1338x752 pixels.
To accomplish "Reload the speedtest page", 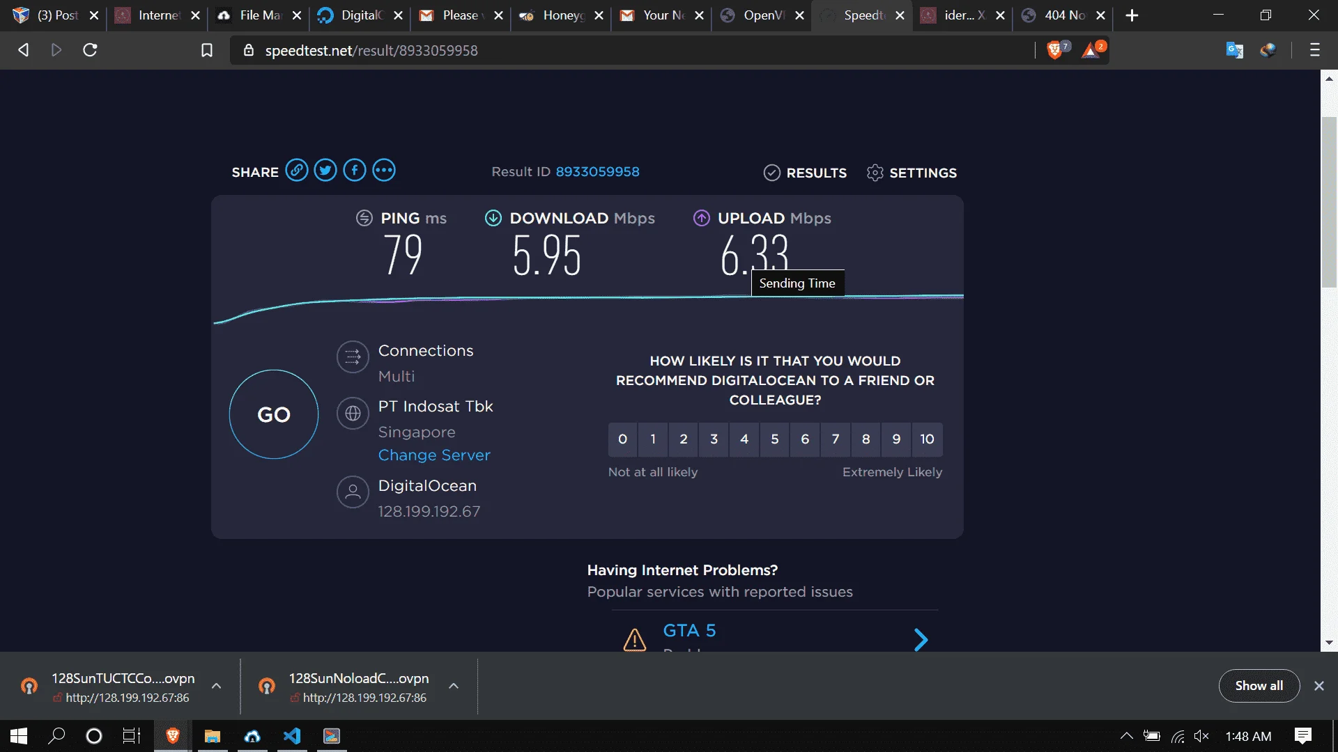I will 90,50.
